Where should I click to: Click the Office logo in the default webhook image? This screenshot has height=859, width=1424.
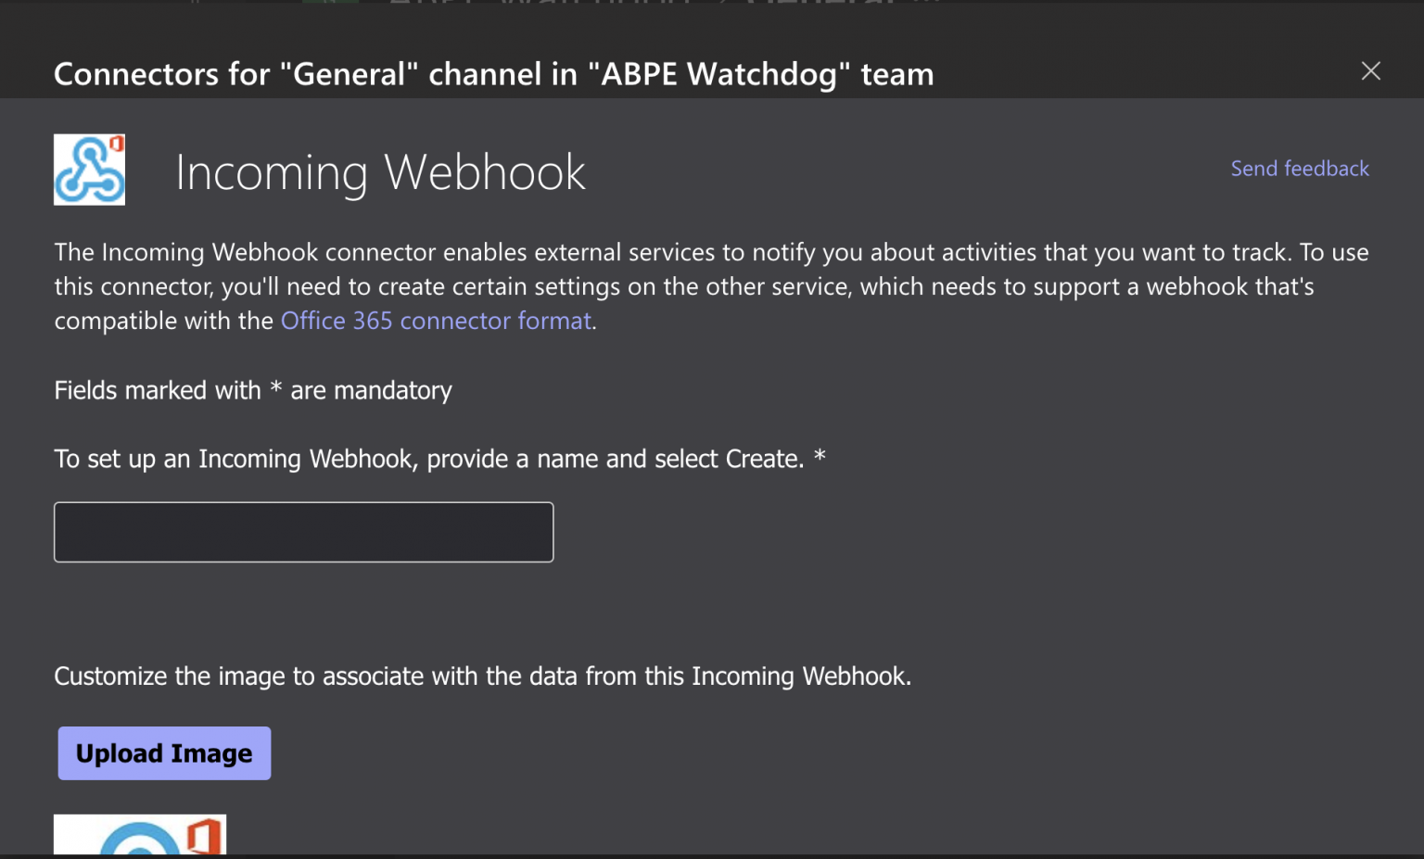click(x=206, y=837)
